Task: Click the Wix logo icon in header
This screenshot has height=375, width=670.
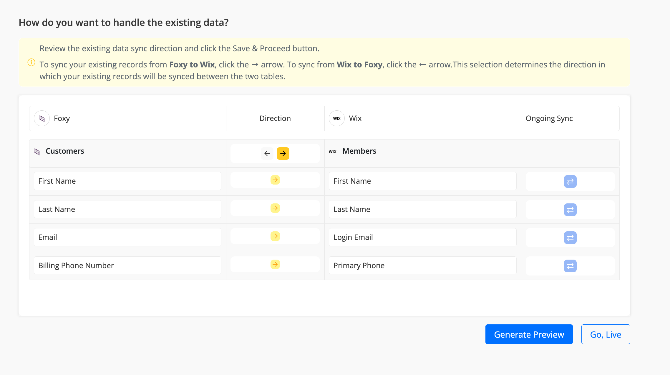Action: (337, 118)
